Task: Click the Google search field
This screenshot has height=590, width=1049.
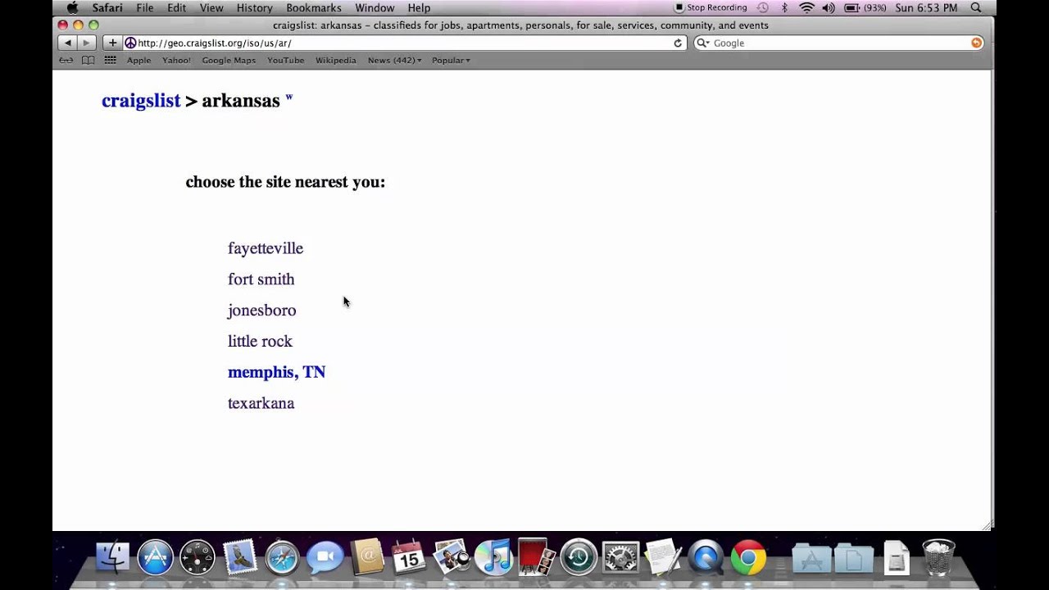Action: pyautogui.click(x=838, y=43)
